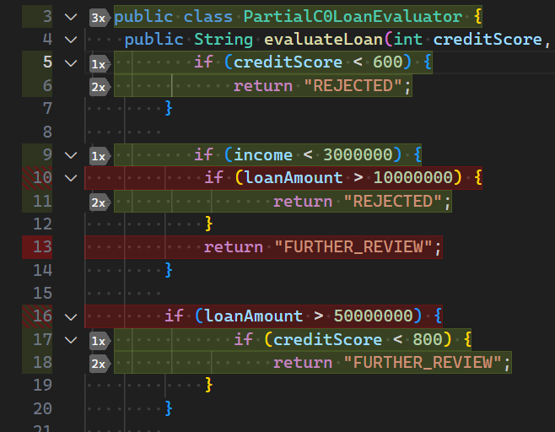This screenshot has height=432, width=555.
Task: Click line number 20 in gutter
Action: pyautogui.click(x=42, y=408)
